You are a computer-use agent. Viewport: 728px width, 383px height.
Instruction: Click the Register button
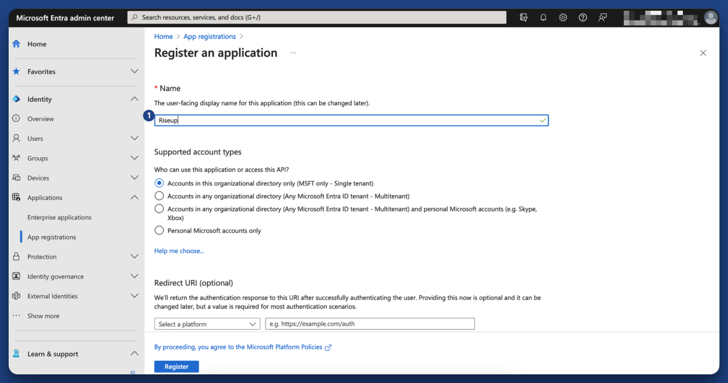[x=176, y=366]
